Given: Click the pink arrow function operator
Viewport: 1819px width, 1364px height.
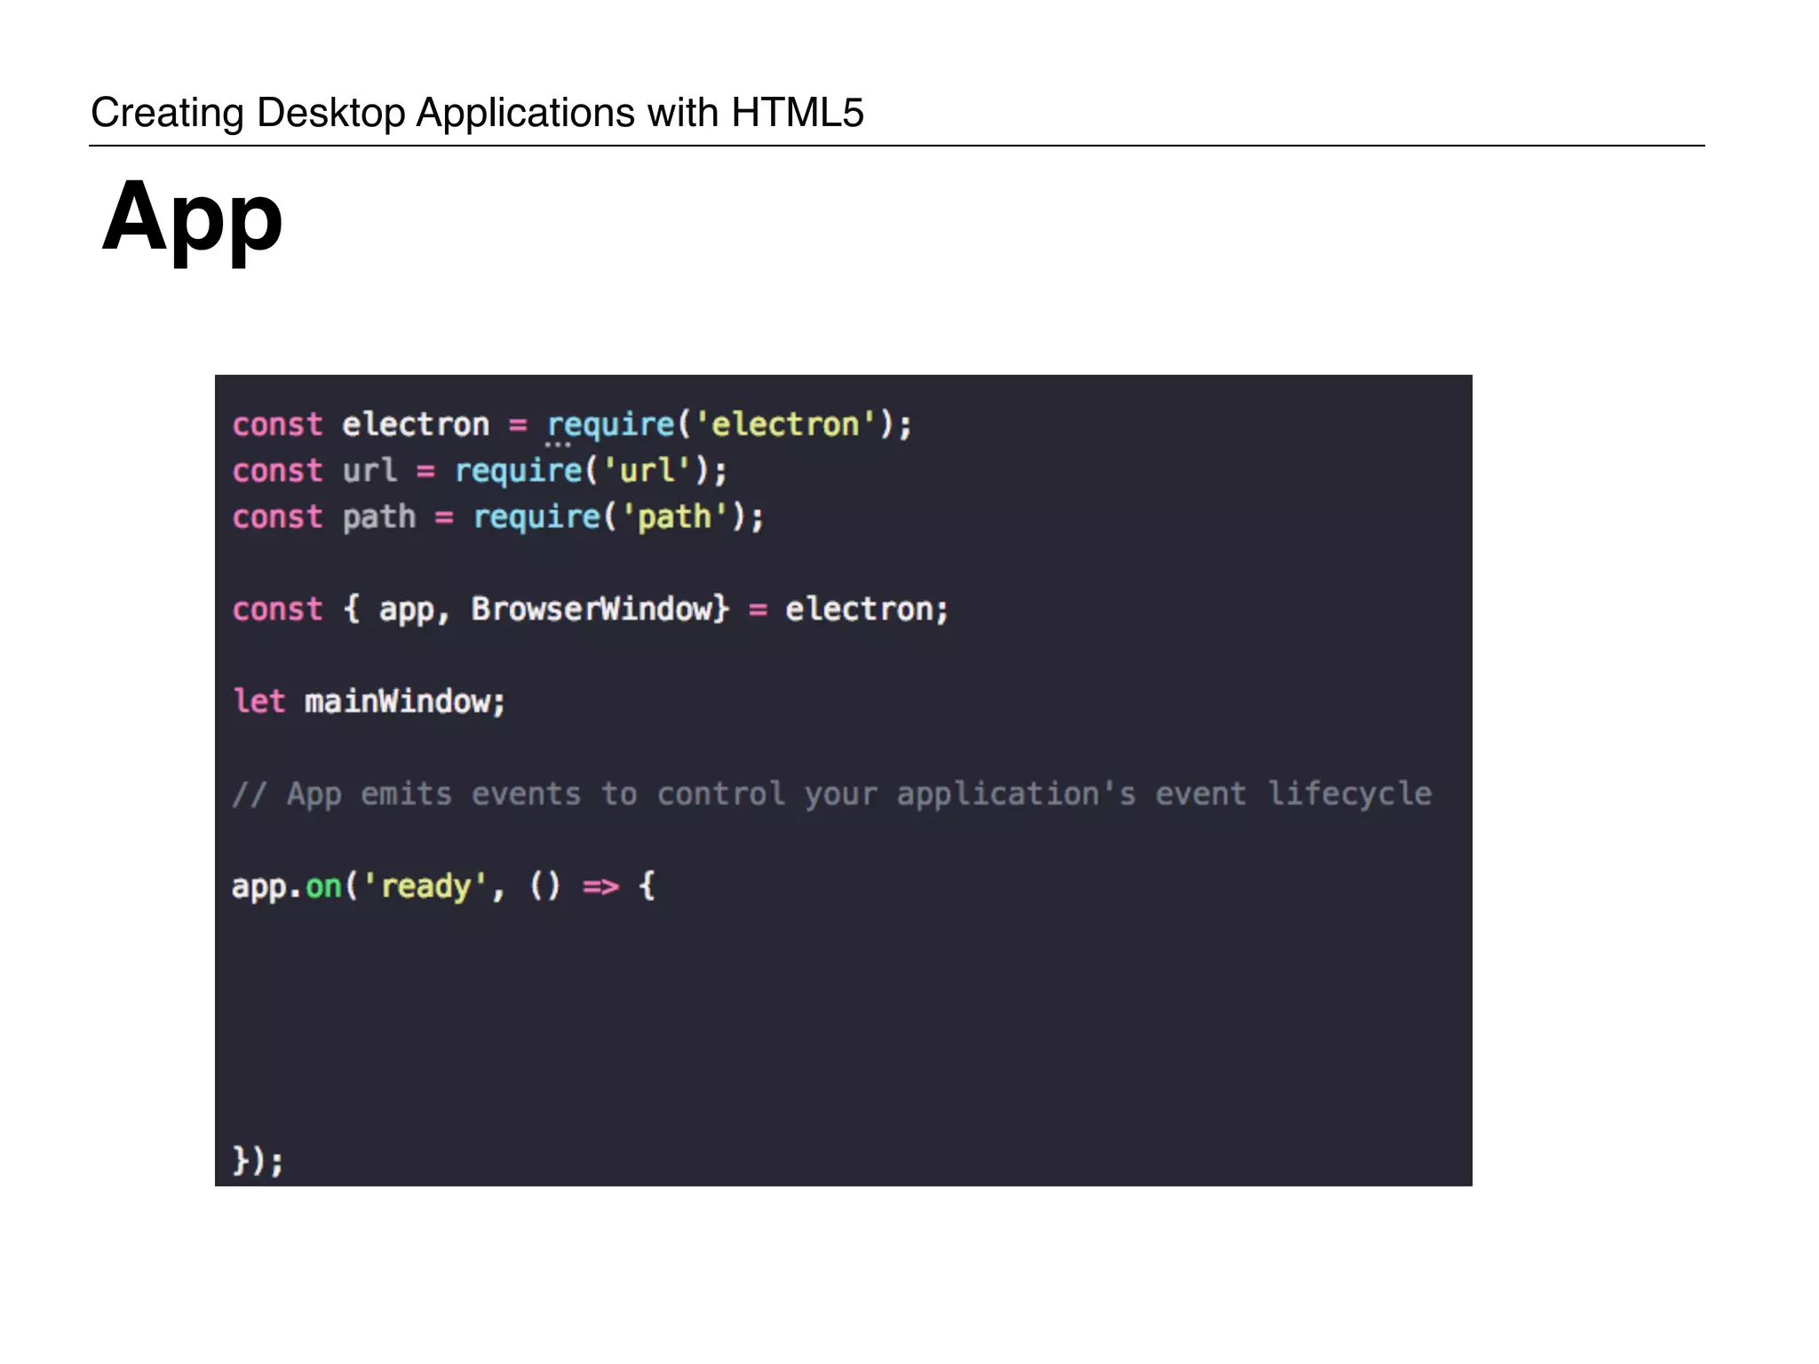Looking at the screenshot, I should point(600,886).
